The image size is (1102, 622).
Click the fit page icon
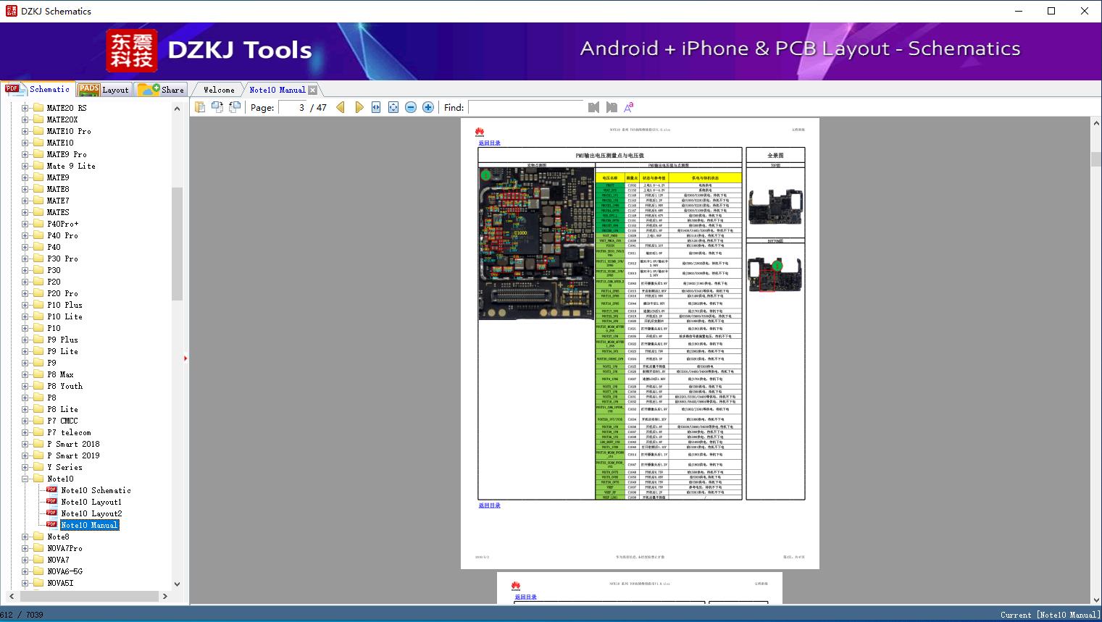coord(393,107)
